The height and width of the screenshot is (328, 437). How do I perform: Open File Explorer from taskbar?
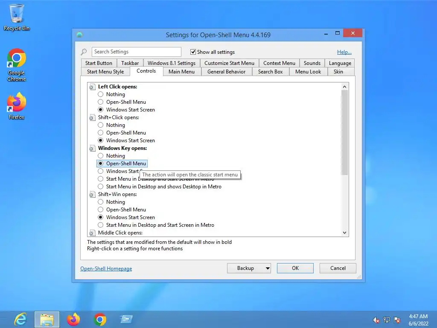tap(47, 319)
